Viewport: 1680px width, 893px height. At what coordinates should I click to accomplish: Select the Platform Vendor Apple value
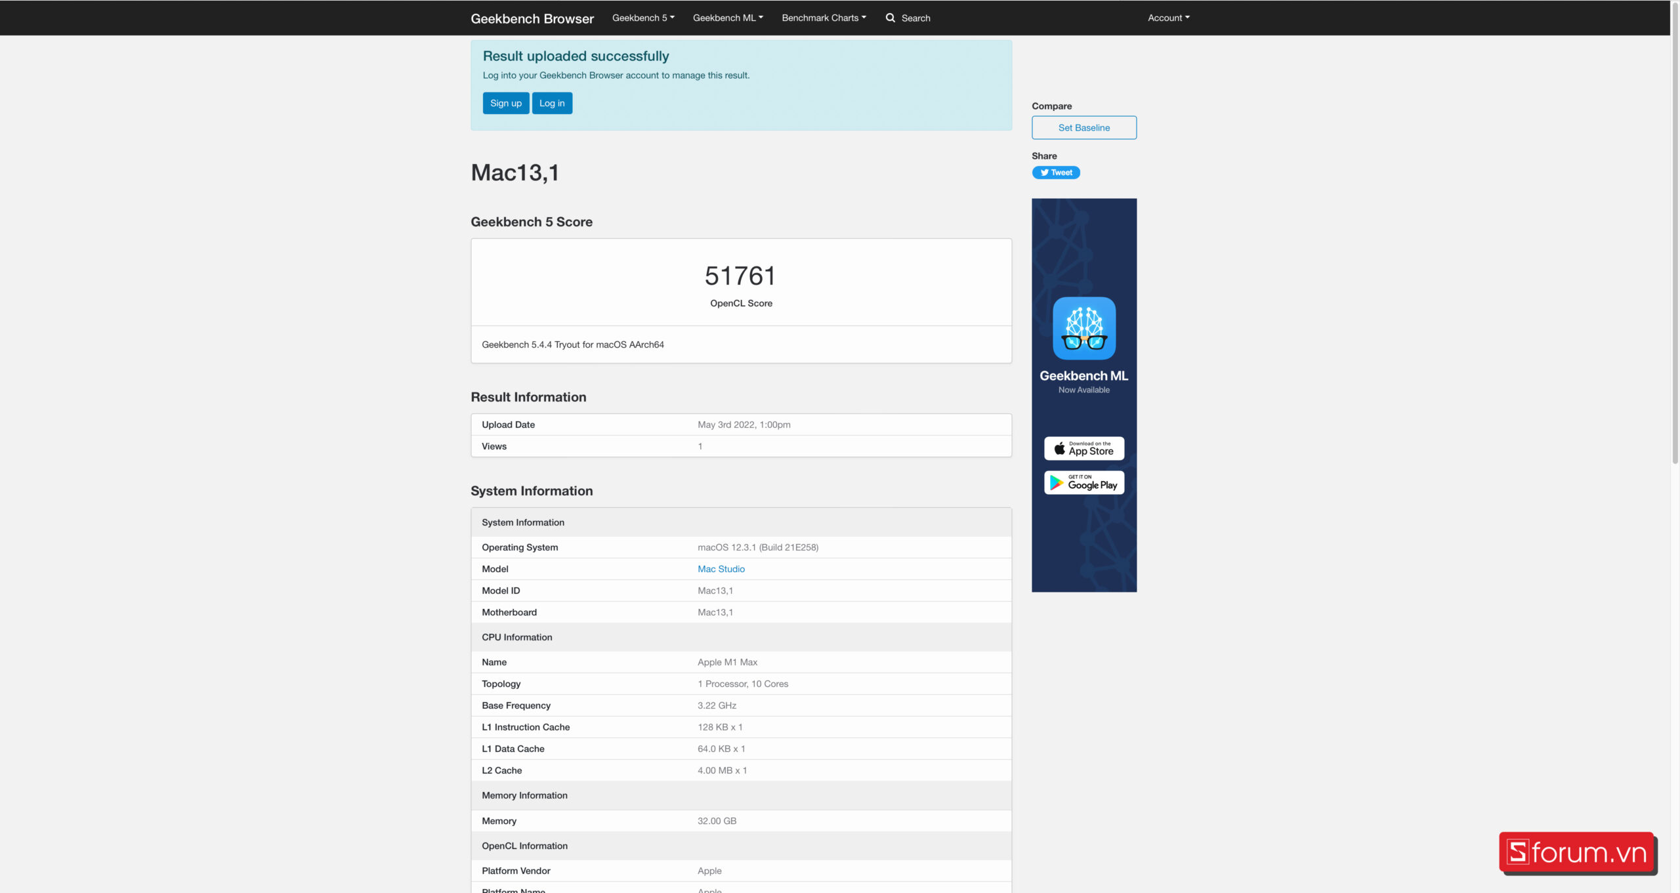709,871
